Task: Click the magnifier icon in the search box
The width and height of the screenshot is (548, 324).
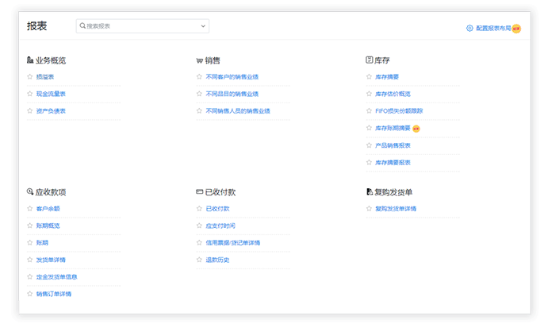Action: [x=82, y=26]
